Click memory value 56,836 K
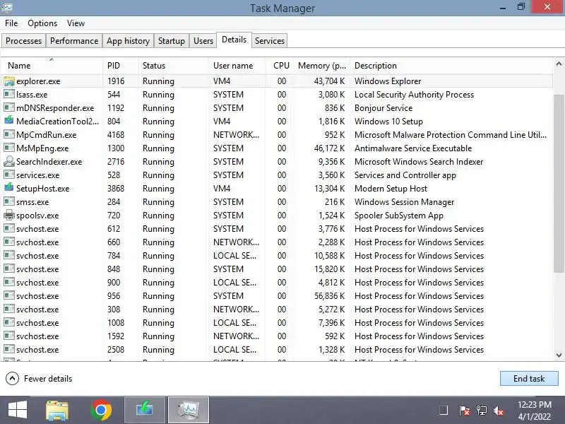 click(x=329, y=295)
